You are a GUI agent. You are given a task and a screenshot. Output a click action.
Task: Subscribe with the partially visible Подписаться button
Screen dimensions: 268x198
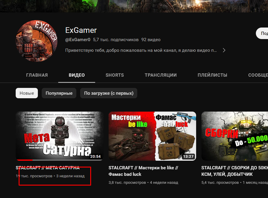point(262,33)
